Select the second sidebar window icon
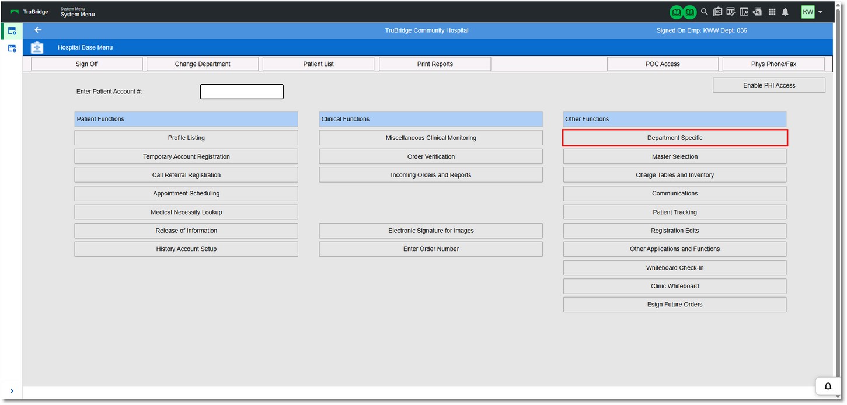 tap(12, 48)
